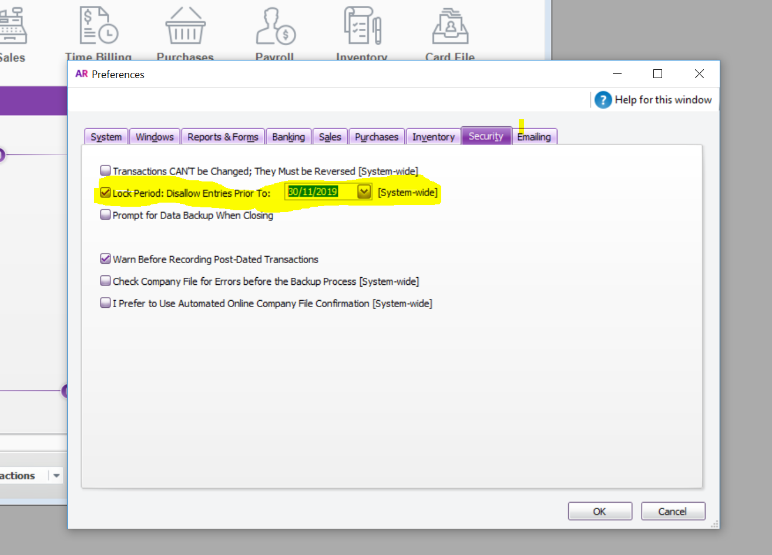Image resolution: width=772 pixels, height=555 pixels.
Task: Open the Time Billing module icon
Action: [x=99, y=26]
